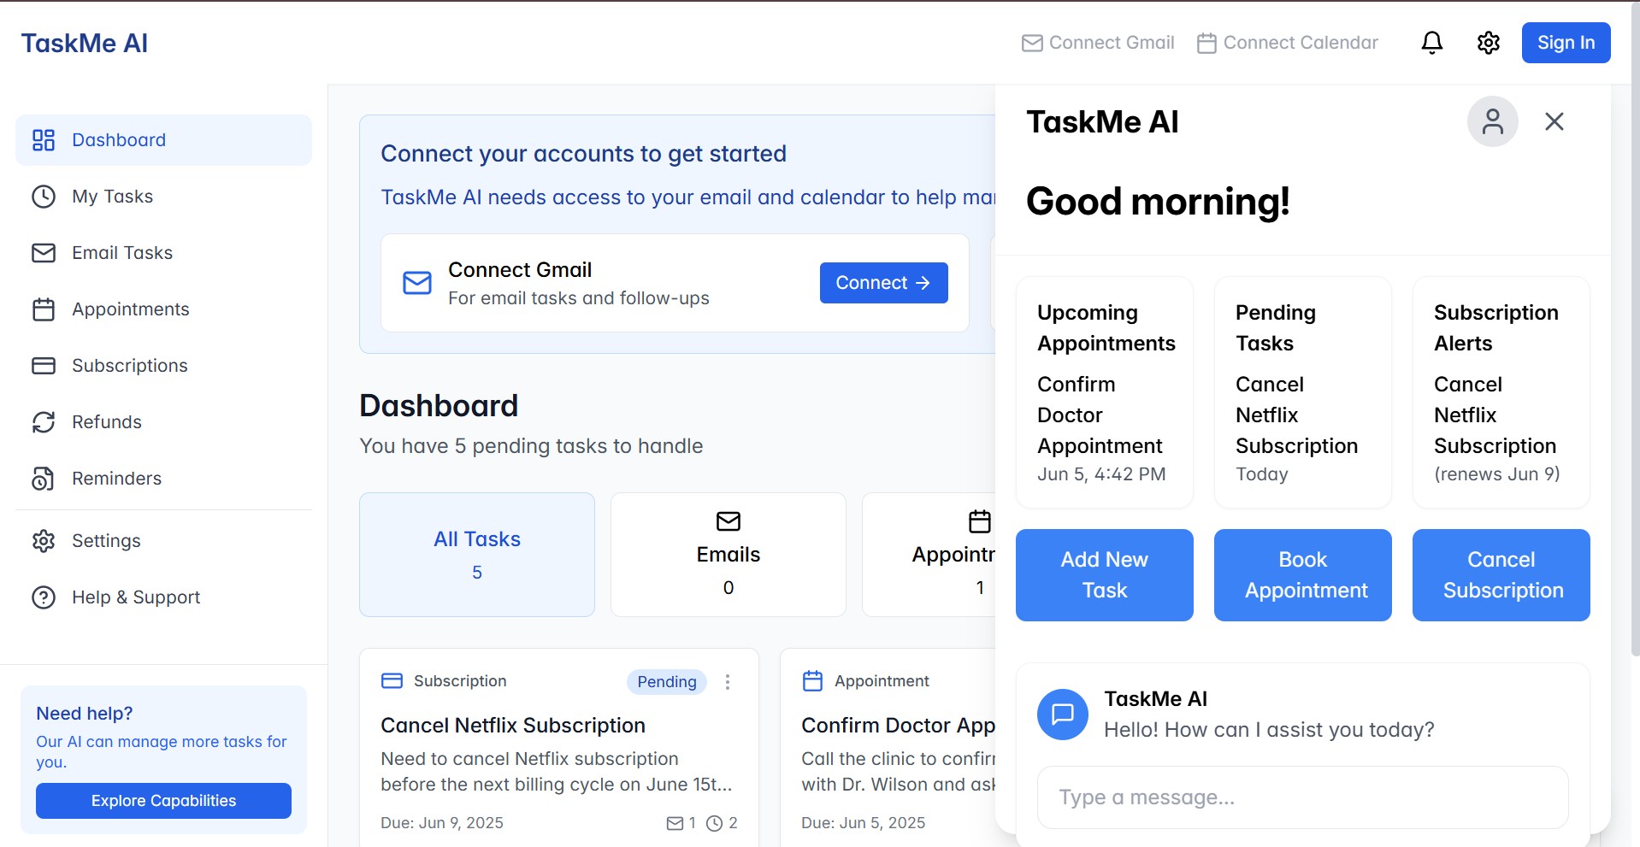Click the chat bubble icon beside TaskMe AI
The width and height of the screenshot is (1640, 847).
[x=1063, y=715]
